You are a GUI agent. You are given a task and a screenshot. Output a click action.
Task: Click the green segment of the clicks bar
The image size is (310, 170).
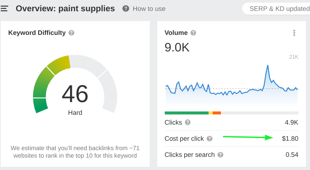(186, 113)
